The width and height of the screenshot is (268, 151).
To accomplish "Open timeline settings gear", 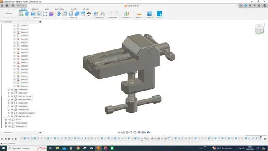I will coord(265,139).
